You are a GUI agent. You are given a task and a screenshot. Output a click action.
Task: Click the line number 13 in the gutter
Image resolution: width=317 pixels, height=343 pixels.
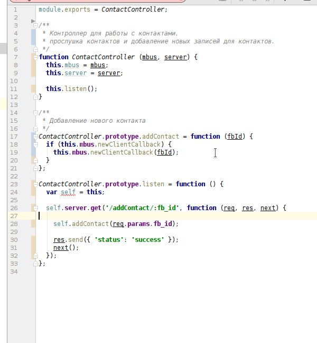point(14,105)
